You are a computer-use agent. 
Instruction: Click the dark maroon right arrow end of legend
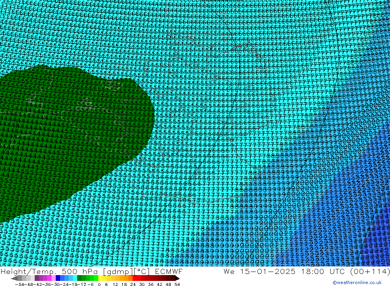pyautogui.click(x=177, y=278)
